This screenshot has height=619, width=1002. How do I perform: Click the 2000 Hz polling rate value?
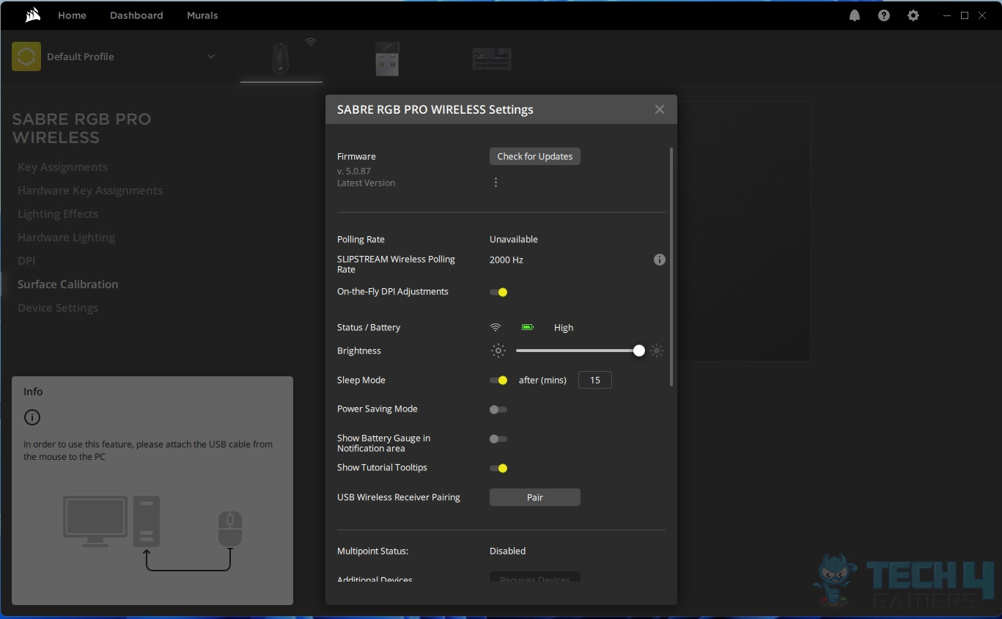click(x=506, y=260)
